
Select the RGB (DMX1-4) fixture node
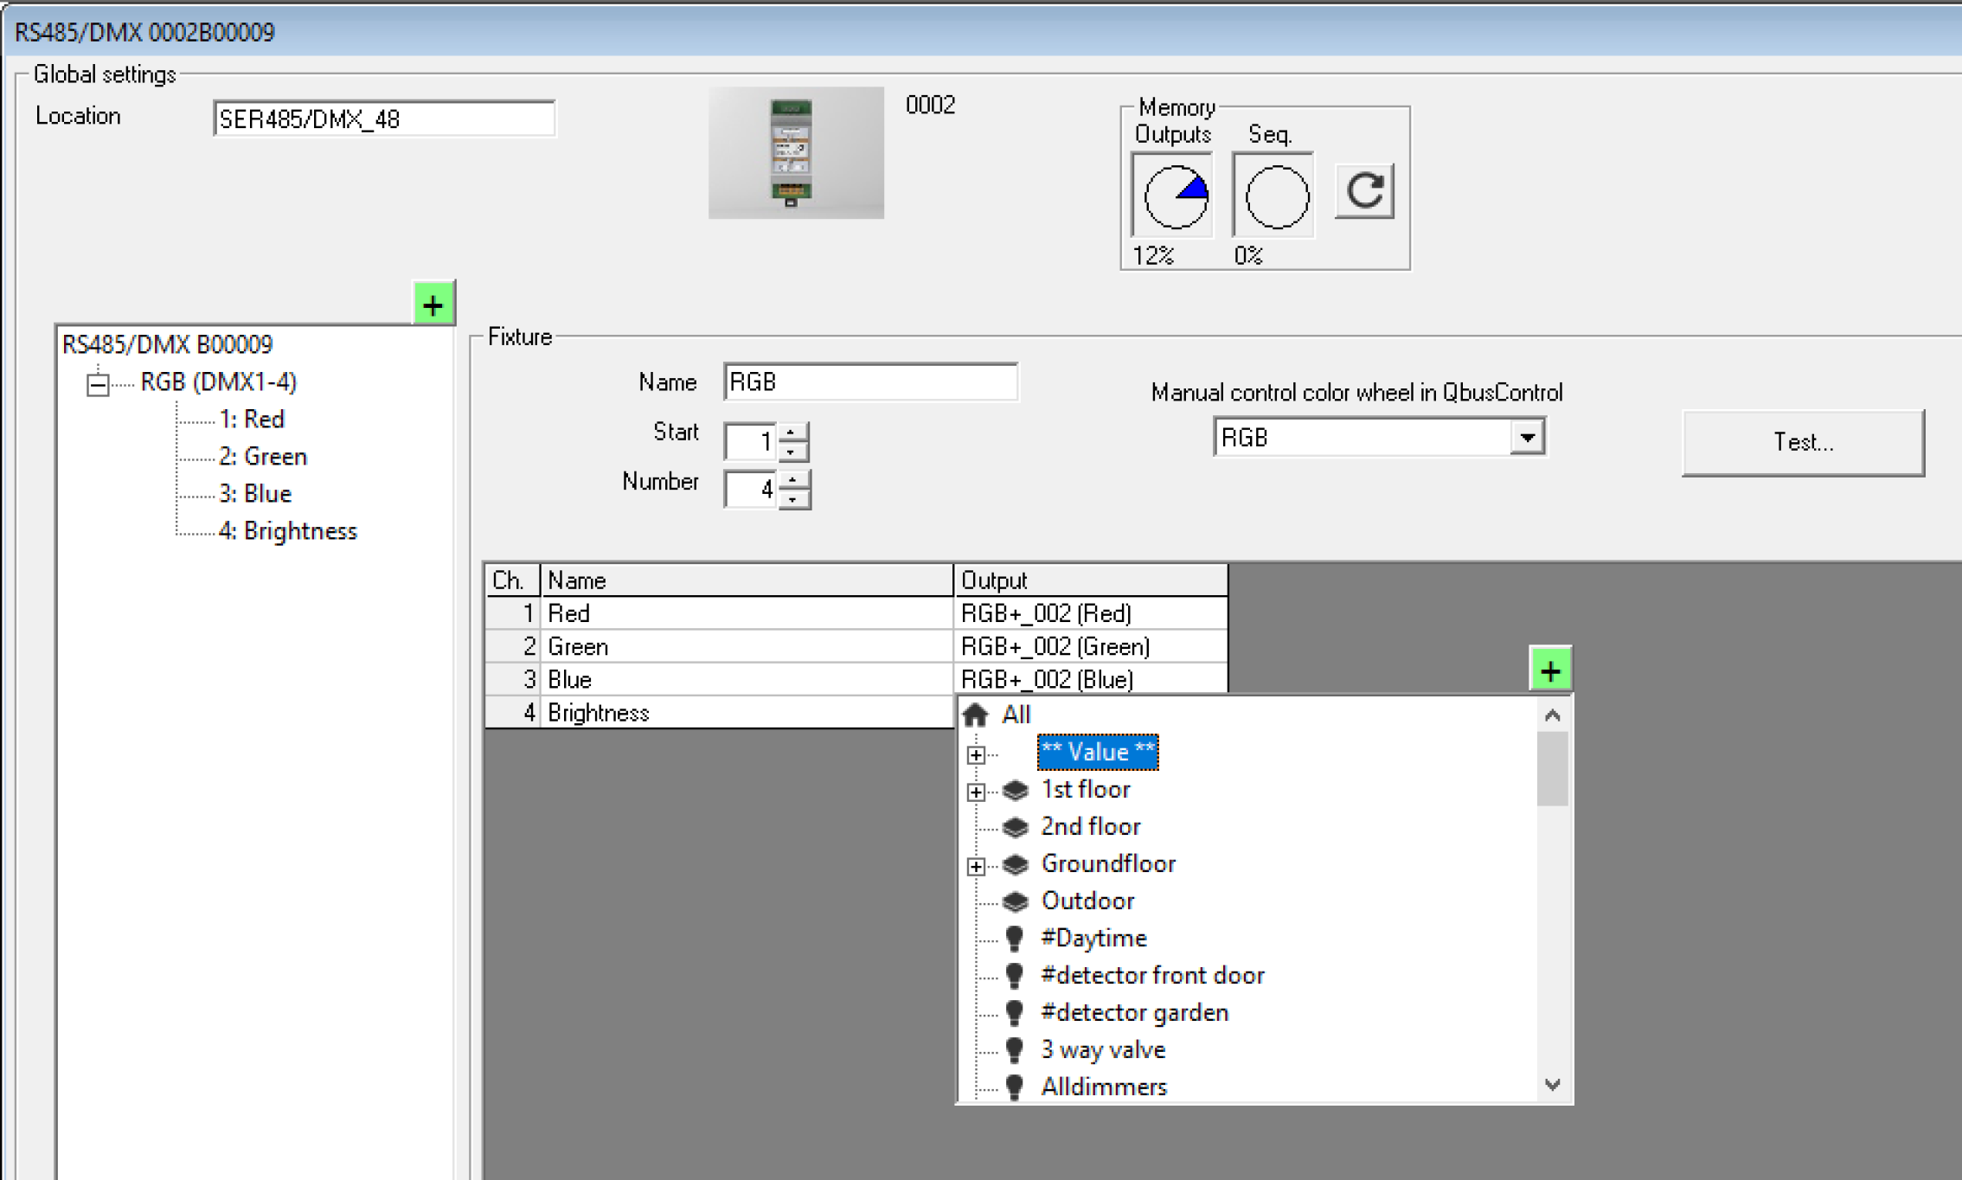click(x=219, y=382)
